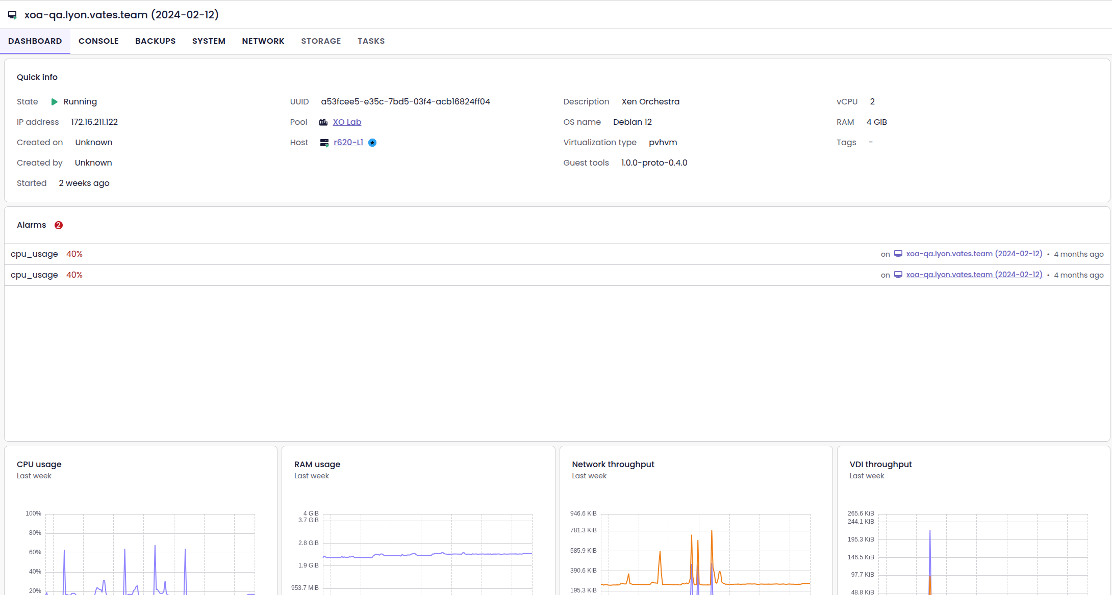Open the Dashboard tab
This screenshot has height=595, width=1112.
[x=35, y=41]
